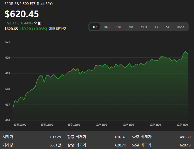
Task: Click the 오후 12:00 time label
Action: (74, 125)
